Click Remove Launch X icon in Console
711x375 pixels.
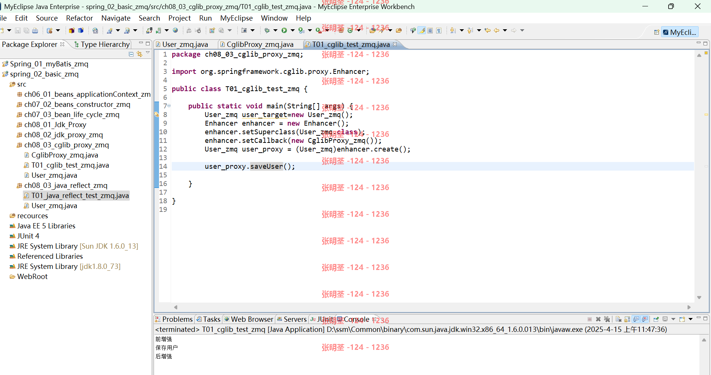tap(598, 319)
